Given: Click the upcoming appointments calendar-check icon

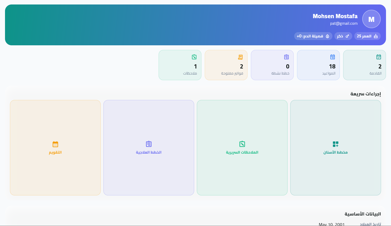Looking at the screenshot, I should pos(379,57).
